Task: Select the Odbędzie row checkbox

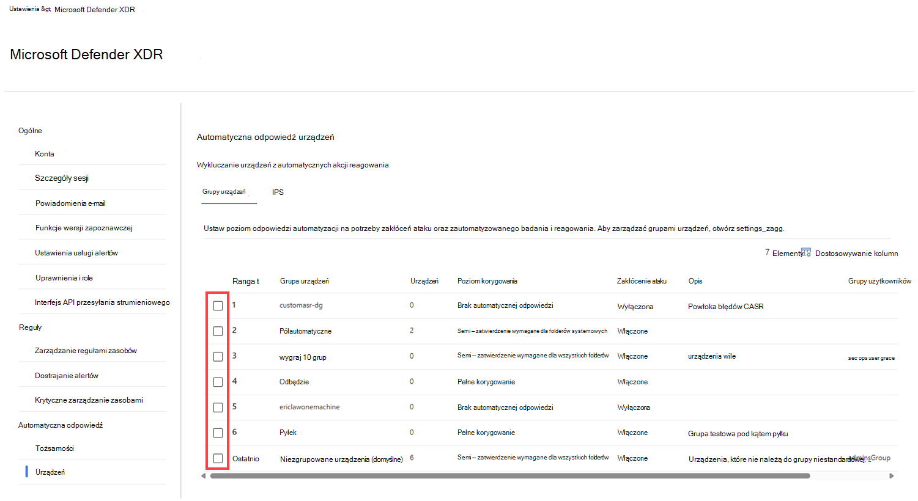Action: click(x=218, y=382)
